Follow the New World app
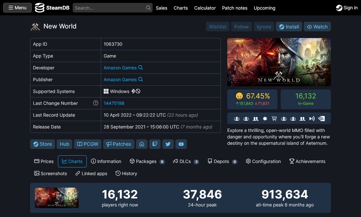The height and width of the screenshot is (217, 361). [241, 27]
